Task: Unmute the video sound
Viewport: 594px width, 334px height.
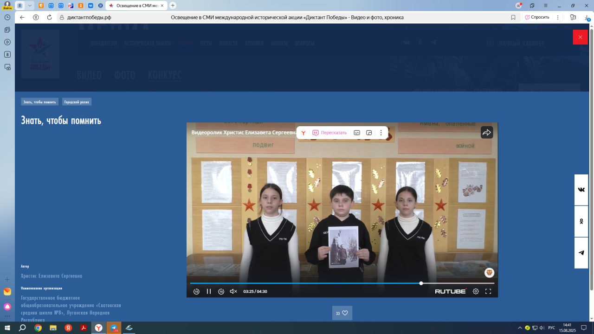Action: 233,291
